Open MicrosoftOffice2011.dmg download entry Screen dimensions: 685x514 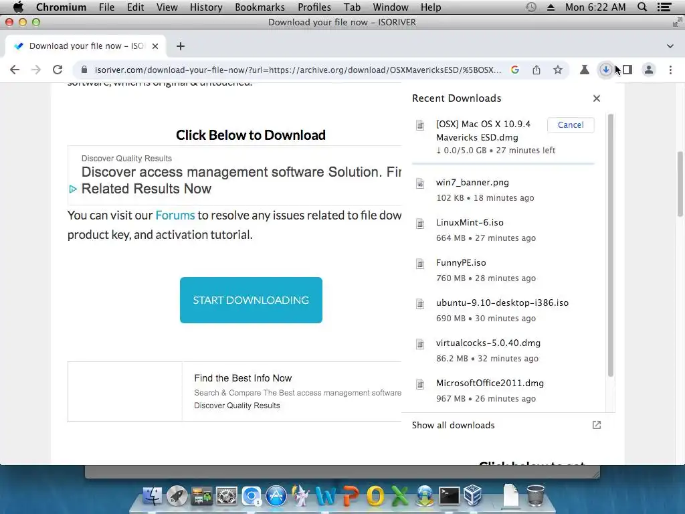click(503, 391)
